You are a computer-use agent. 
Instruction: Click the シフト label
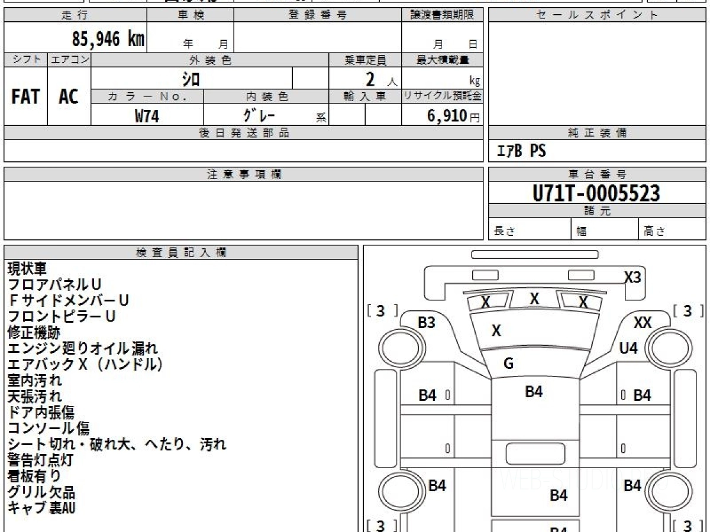(26, 60)
